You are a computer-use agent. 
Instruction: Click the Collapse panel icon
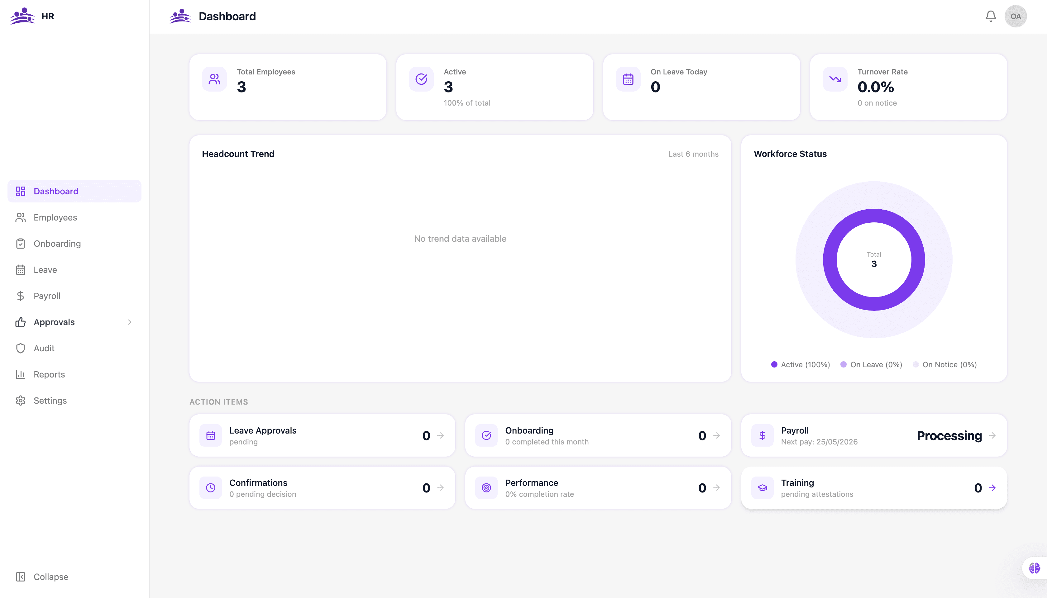[21, 577]
